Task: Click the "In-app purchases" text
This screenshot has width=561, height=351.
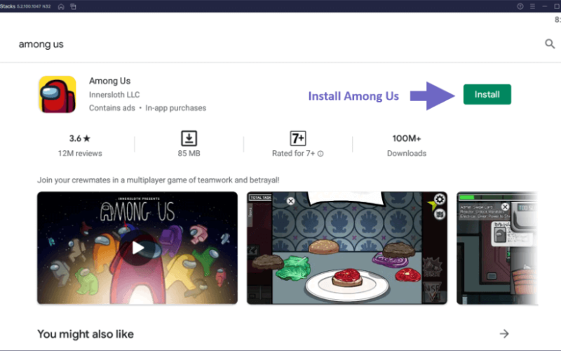Action: point(176,108)
